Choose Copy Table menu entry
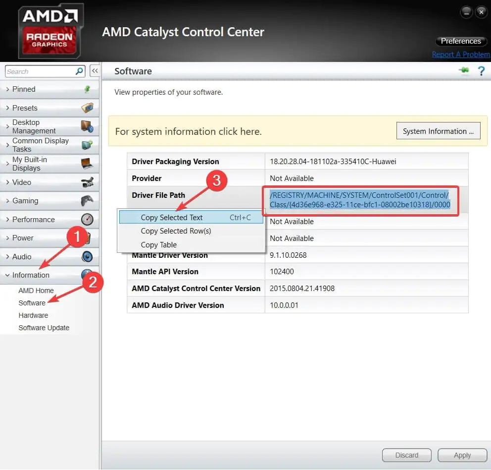The width and height of the screenshot is (491, 470). click(191, 245)
